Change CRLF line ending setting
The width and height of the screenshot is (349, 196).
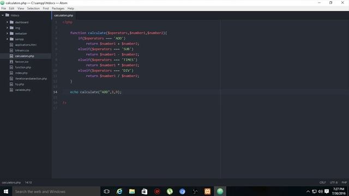[x=322, y=182]
